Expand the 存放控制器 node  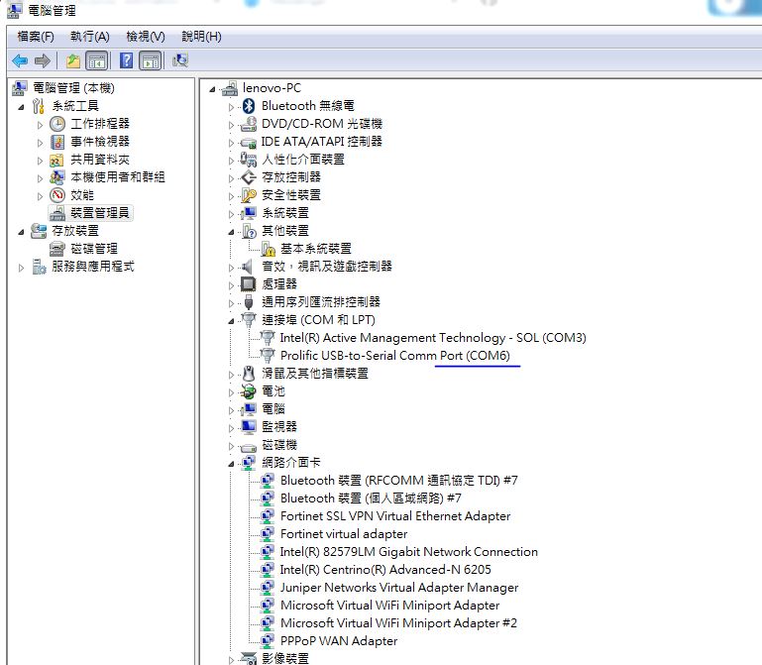point(231,178)
